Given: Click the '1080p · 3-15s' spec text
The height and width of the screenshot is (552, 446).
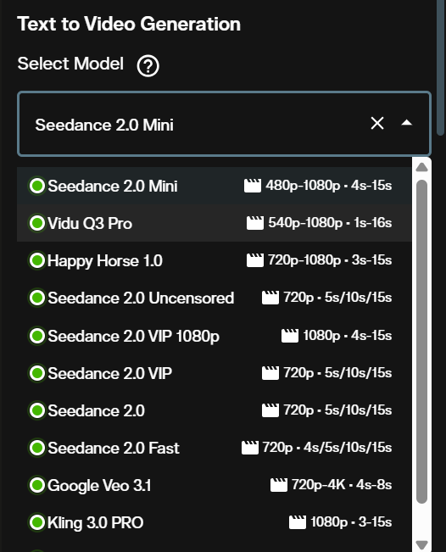Looking at the screenshot, I should tap(351, 521).
